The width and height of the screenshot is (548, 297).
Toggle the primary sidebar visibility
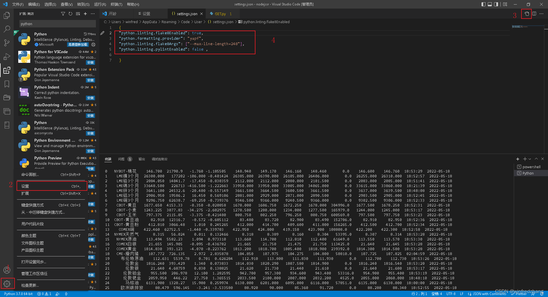point(483,4)
